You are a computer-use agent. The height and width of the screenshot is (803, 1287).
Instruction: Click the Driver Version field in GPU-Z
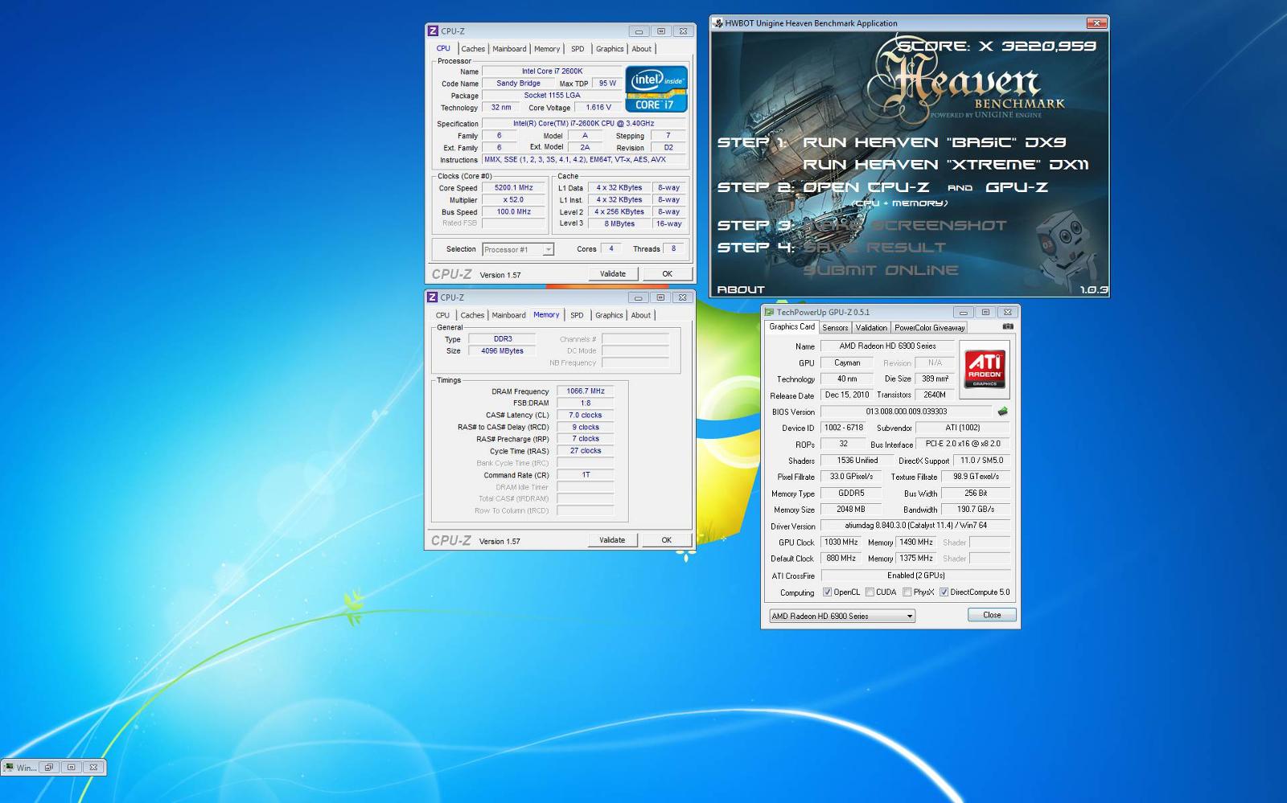(x=915, y=526)
